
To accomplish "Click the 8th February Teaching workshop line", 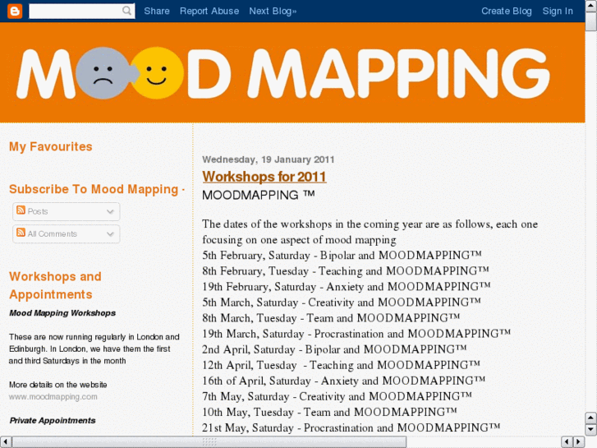I will click(x=346, y=271).
